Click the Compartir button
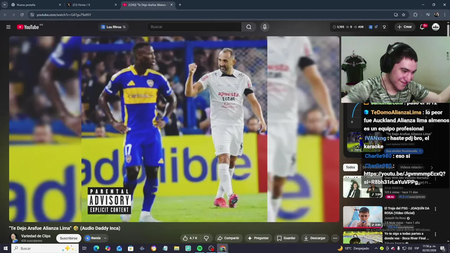Viewport: 450px width, 253px height. pos(228,238)
